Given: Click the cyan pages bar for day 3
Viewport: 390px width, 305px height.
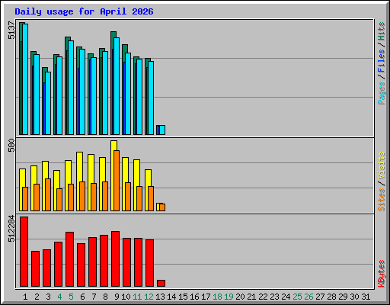Looking at the screenshot, I should coord(48,103).
